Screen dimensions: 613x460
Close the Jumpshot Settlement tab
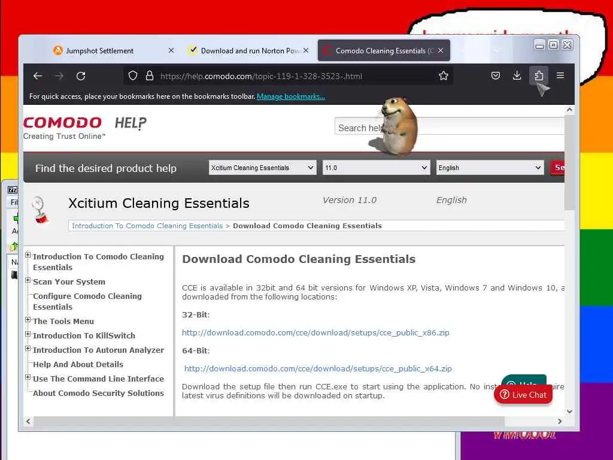coord(171,50)
